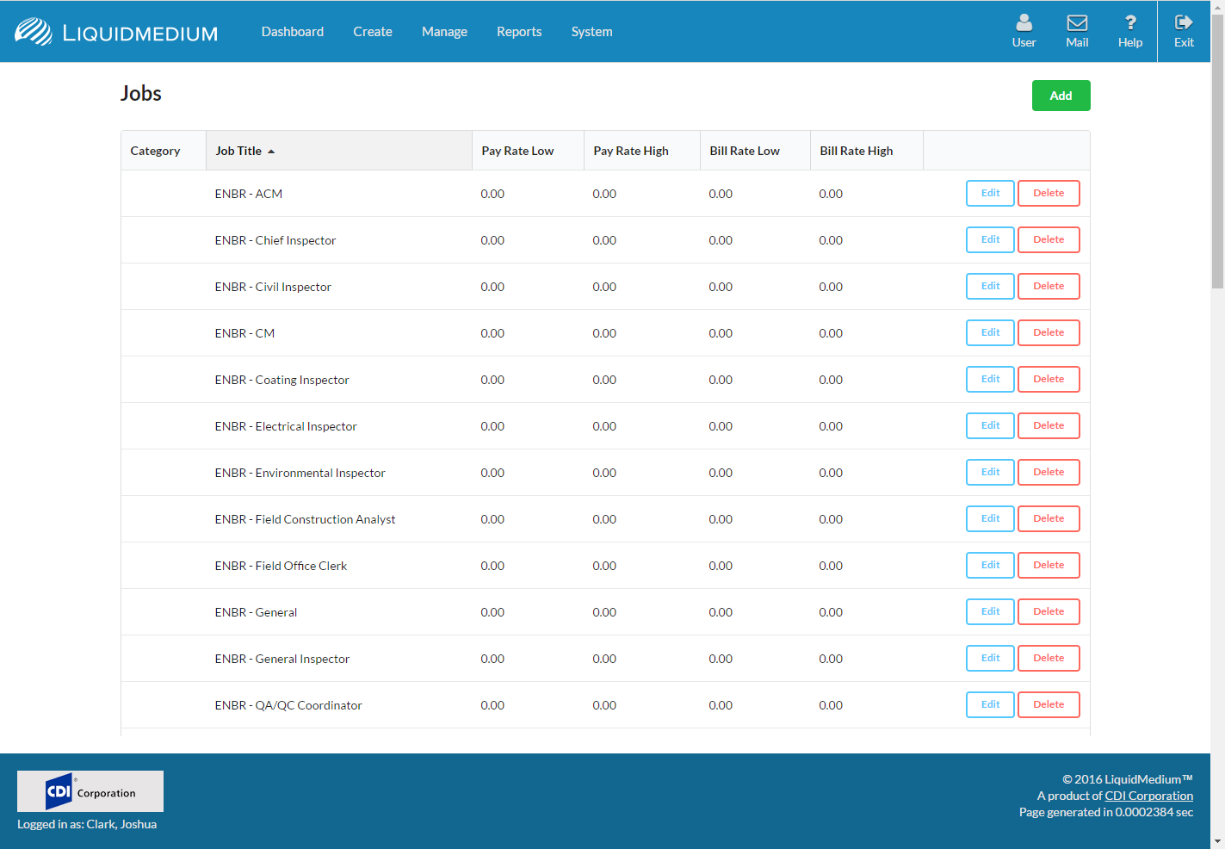Open the Manage menu
This screenshot has height=849, width=1225.
point(444,32)
